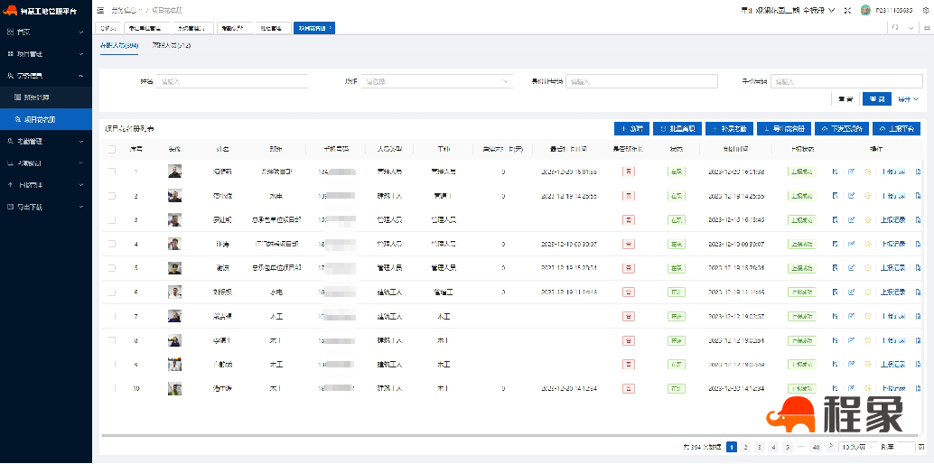Check the checkbox for row 2

(x=111, y=195)
